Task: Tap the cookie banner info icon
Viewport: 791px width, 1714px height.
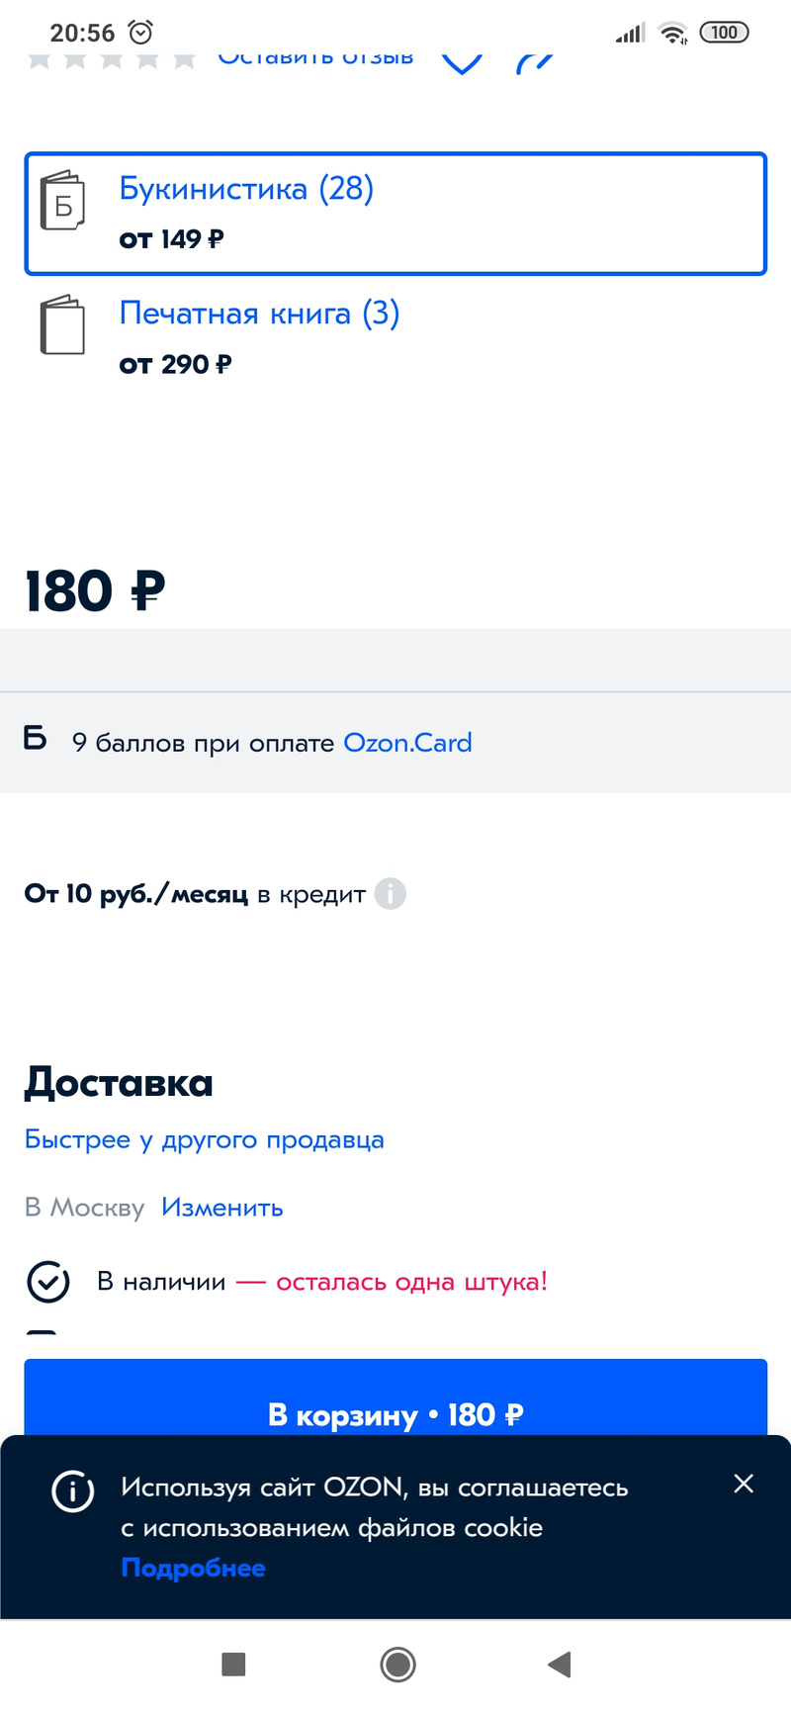Action: click(72, 1490)
